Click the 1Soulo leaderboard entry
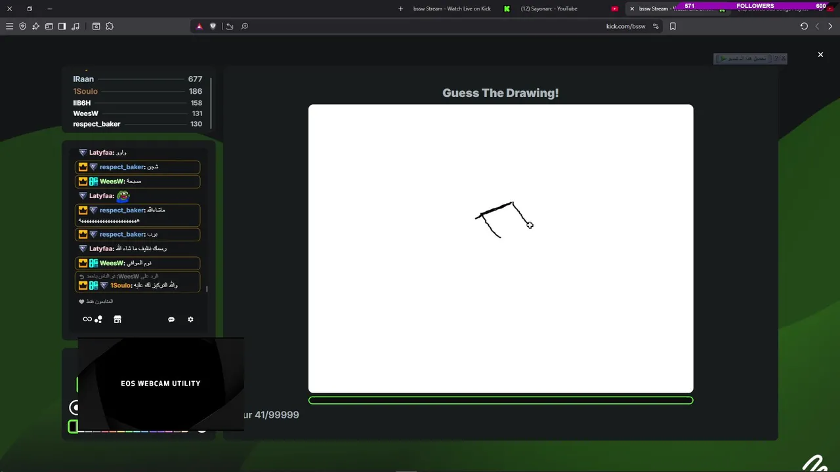The image size is (840, 472). [x=138, y=91]
